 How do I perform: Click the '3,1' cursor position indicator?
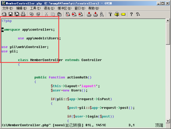131,125
